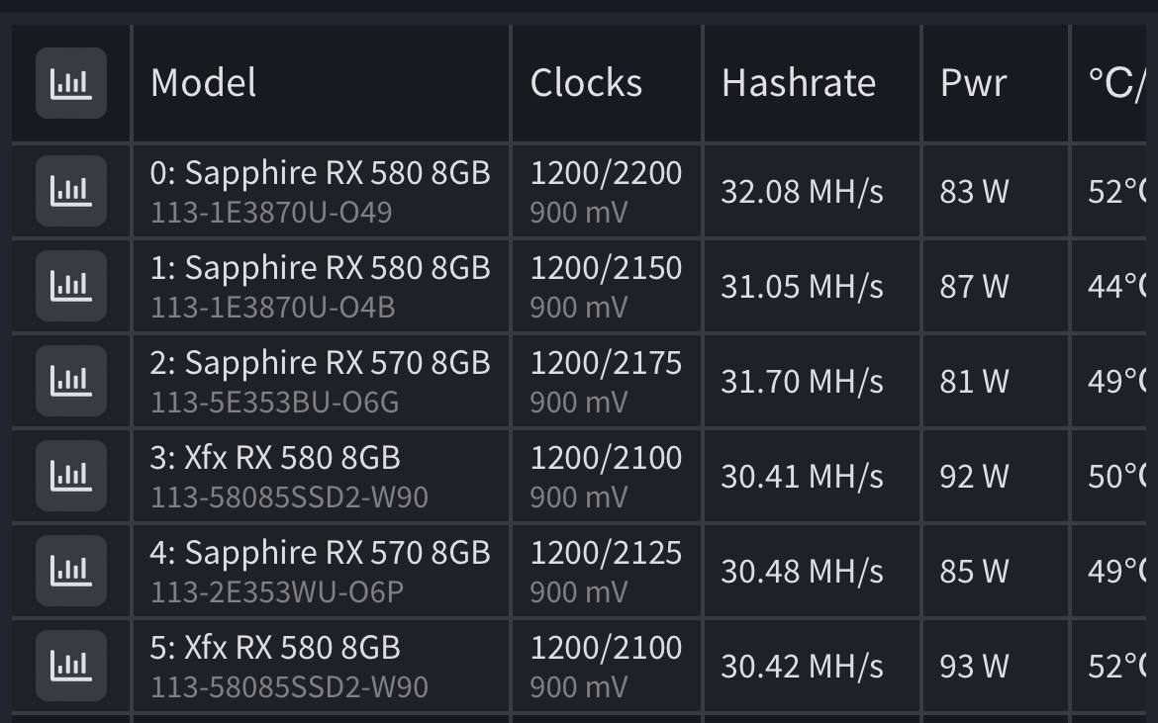Open stats chart for GPU 1 Sapphire RX 580

pos(71,286)
